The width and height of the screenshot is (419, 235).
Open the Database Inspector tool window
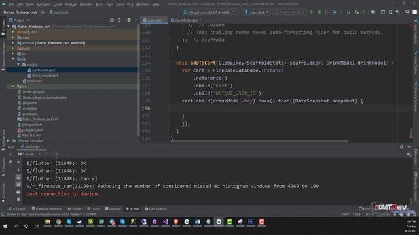point(46,209)
